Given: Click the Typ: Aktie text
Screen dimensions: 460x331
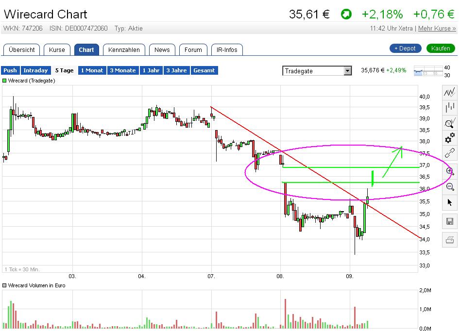Looking at the screenshot, I should coord(129,29).
